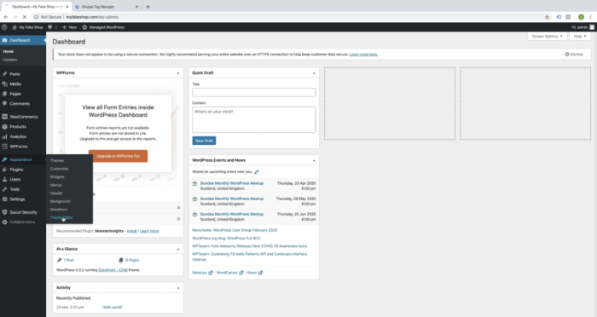The width and height of the screenshot is (597, 317).
Task: Edit event location with the pencil icon
Action: [257, 172]
